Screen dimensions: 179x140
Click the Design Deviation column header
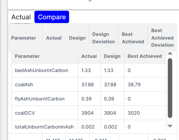(x=104, y=38)
